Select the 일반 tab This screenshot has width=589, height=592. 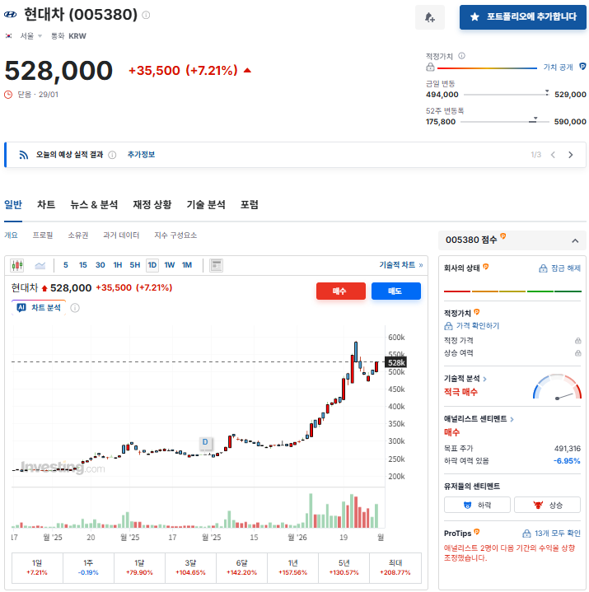click(13, 205)
